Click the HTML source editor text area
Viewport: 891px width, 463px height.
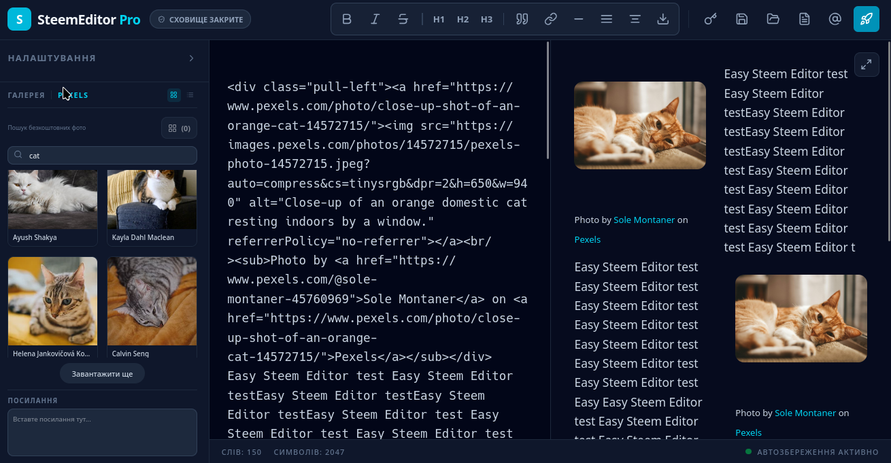[378, 240]
